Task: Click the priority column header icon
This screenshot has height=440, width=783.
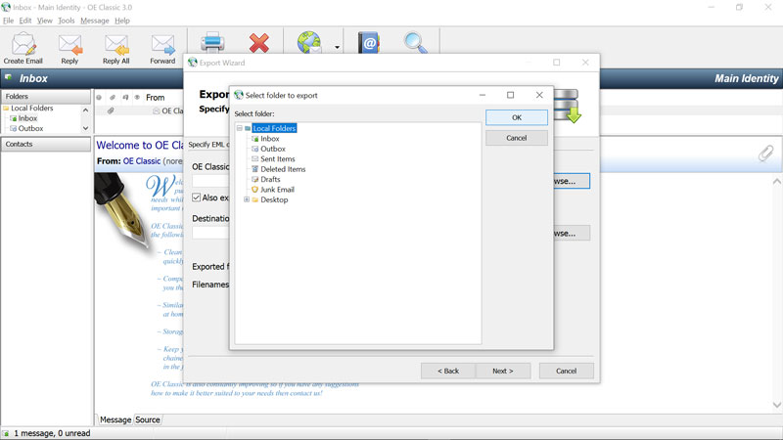Action: point(99,97)
